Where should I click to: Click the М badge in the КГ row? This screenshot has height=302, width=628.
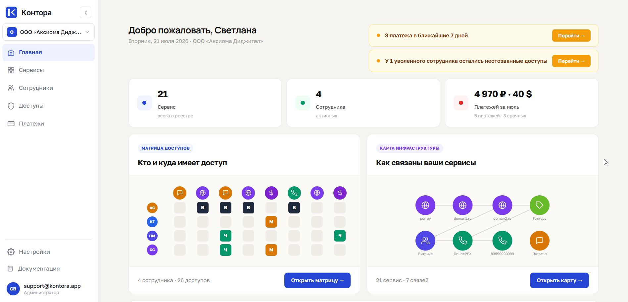click(271, 222)
